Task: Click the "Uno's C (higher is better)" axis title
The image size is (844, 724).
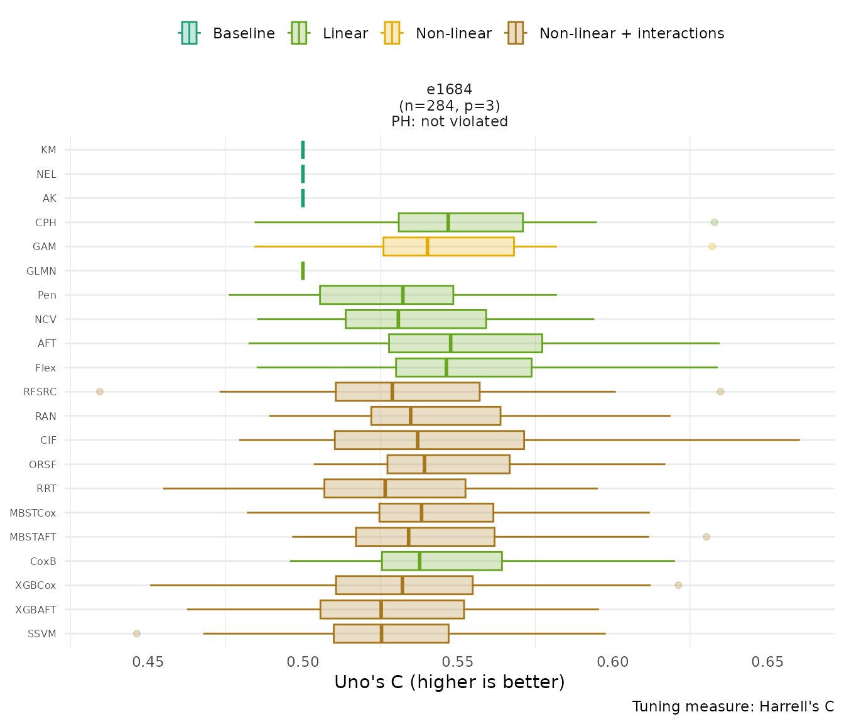Action: point(450,682)
